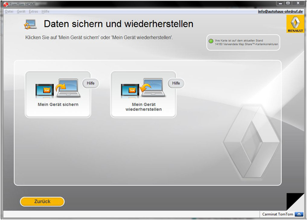The image size is (307, 220).
Task: Open the Datei menu
Action: click(x=9, y=11)
